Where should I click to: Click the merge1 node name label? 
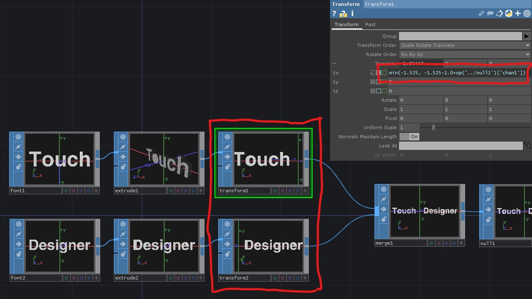pos(400,243)
